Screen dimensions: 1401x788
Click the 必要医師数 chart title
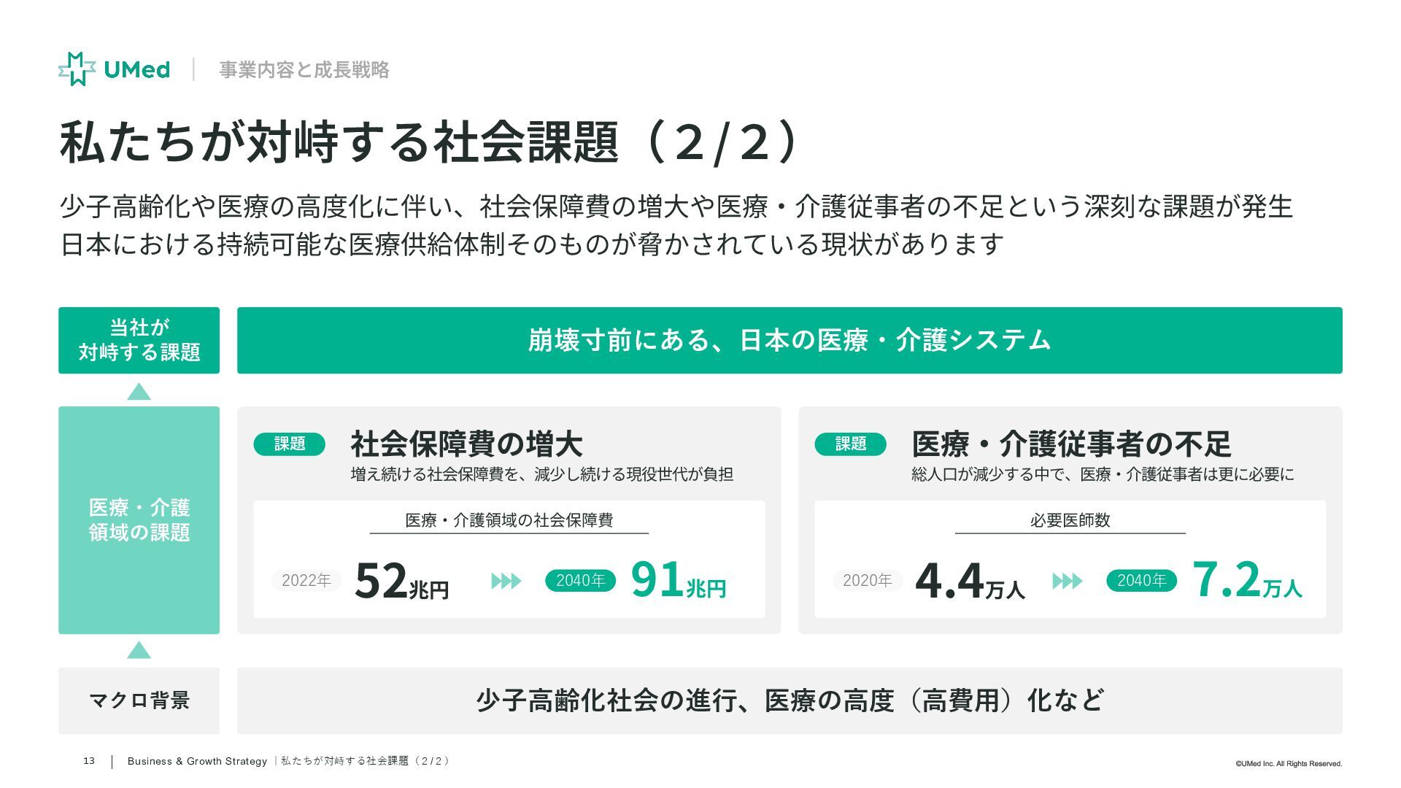[x=1070, y=520]
